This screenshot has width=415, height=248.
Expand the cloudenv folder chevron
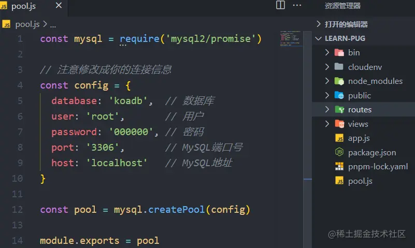(327, 67)
